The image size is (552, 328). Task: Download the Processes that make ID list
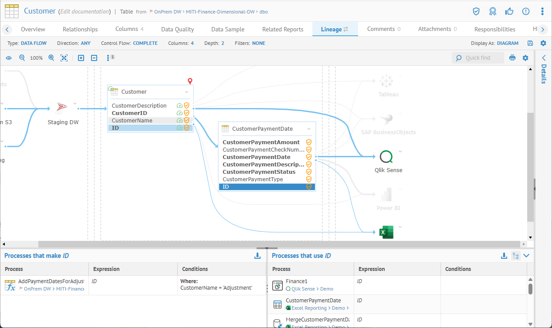257,256
